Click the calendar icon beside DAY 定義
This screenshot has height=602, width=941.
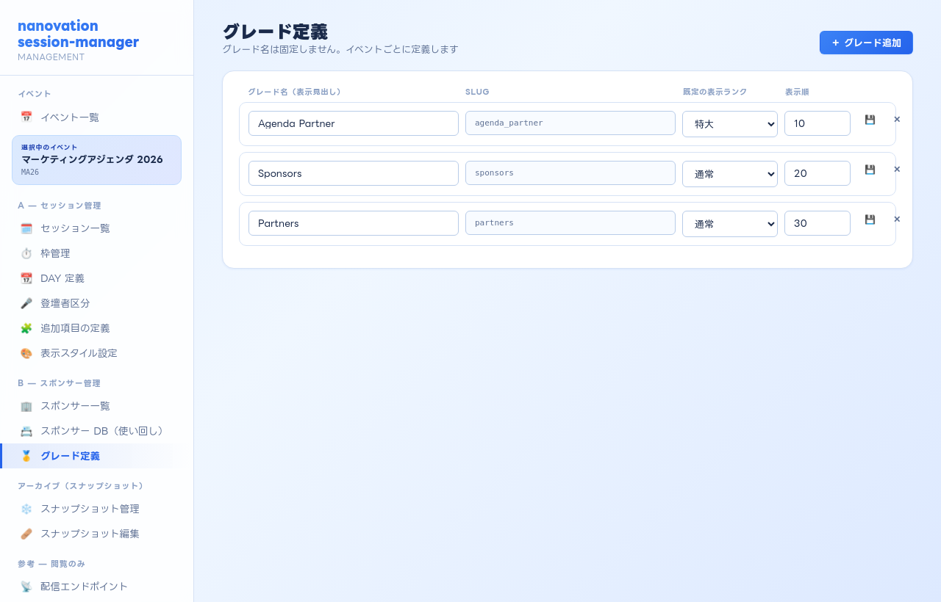pos(26,278)
